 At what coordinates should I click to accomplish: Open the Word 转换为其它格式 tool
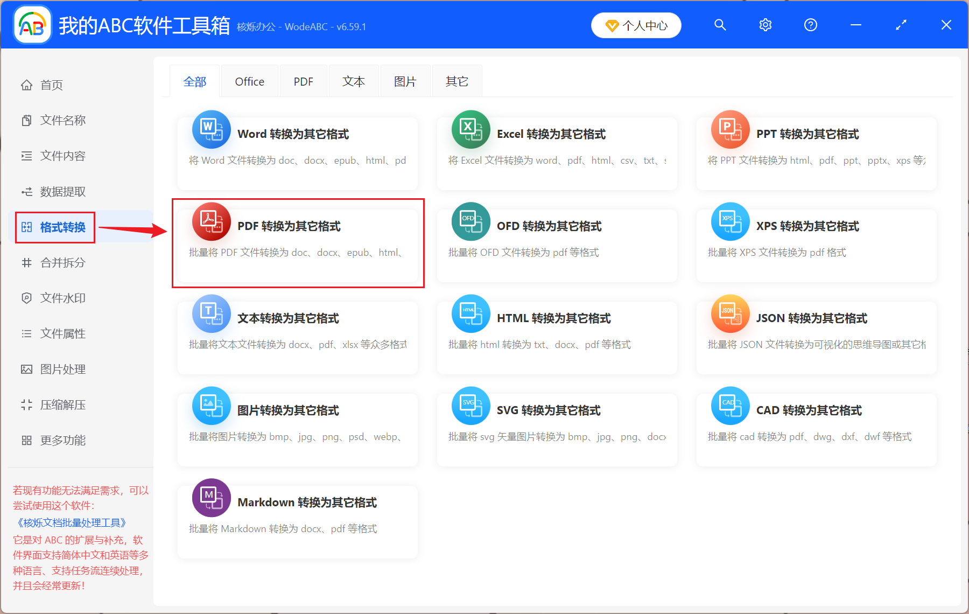pyautogui.click(x=298, y=153)
